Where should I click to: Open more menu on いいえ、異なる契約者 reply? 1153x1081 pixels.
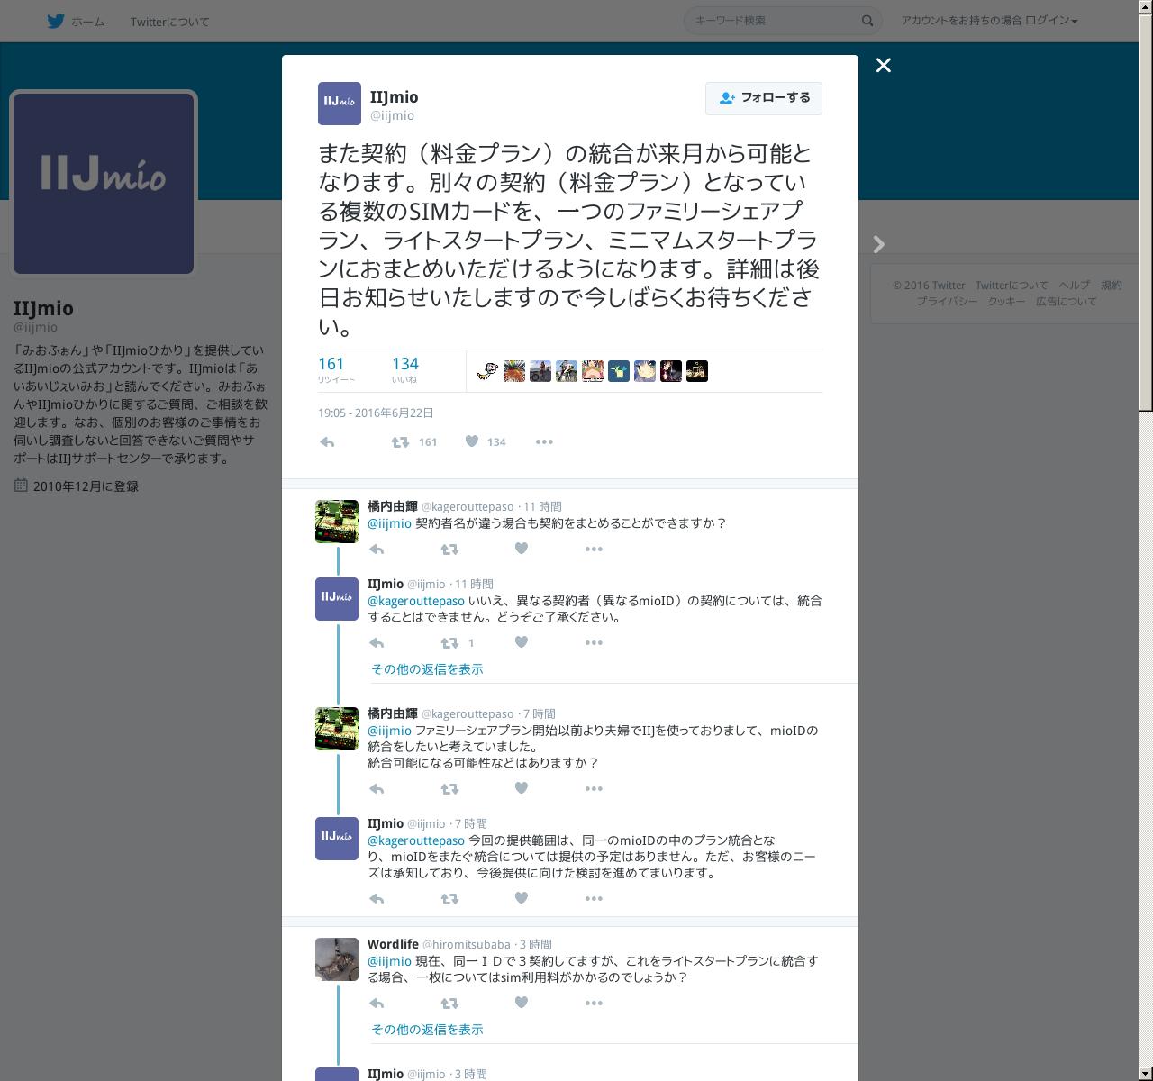coord(594,643)
